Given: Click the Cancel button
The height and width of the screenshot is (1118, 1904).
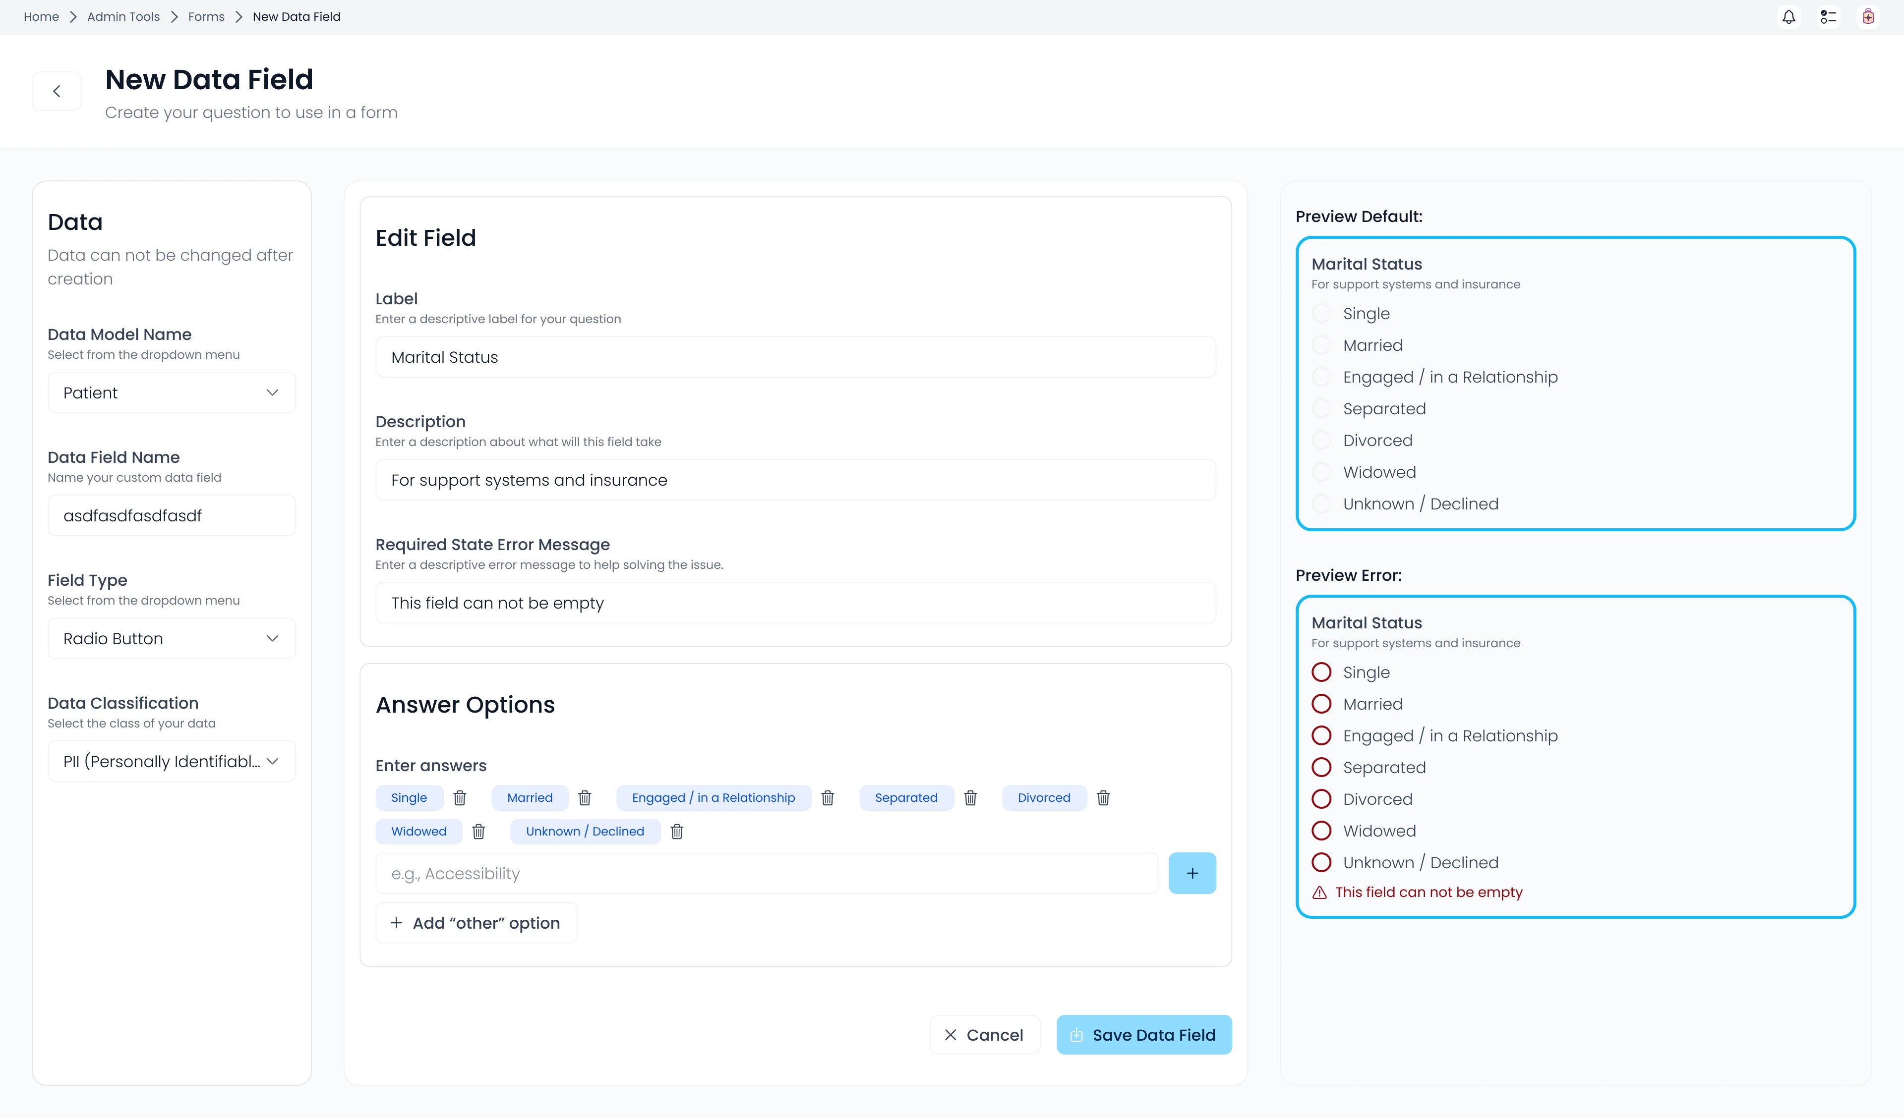Looking at the screenshot, I should click(x=985, y=1035).
